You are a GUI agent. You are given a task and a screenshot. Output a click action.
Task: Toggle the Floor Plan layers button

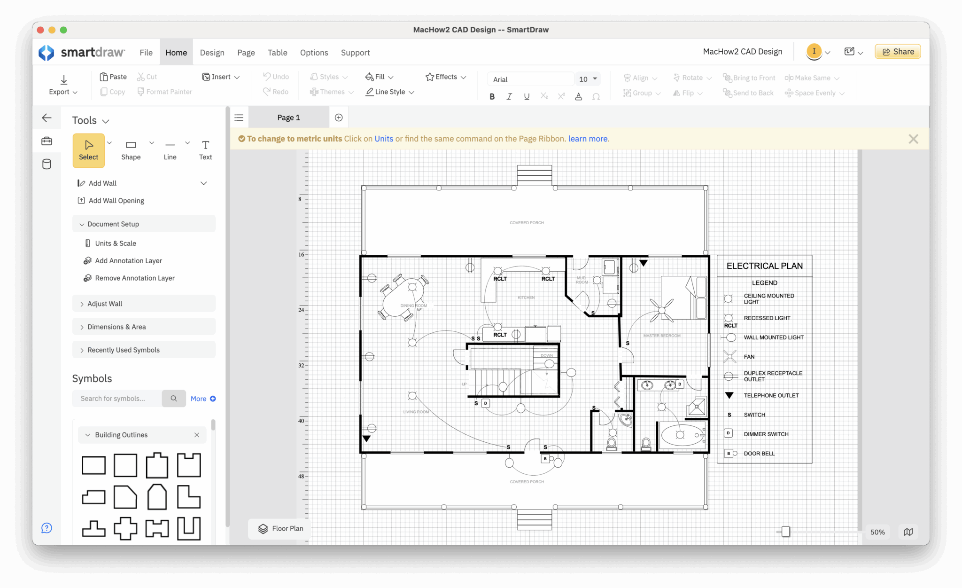(280, 528)
